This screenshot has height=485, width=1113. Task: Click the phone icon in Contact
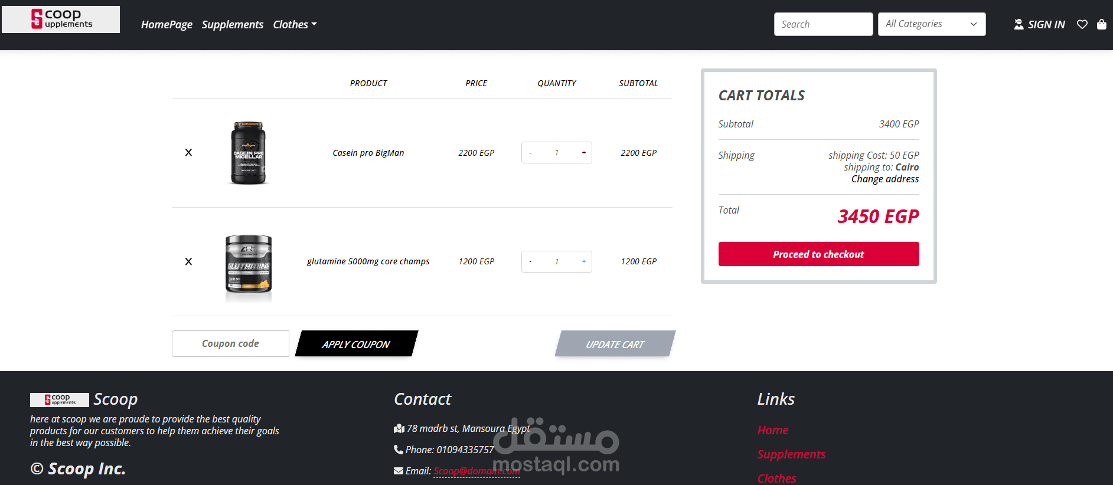[399, 450]
